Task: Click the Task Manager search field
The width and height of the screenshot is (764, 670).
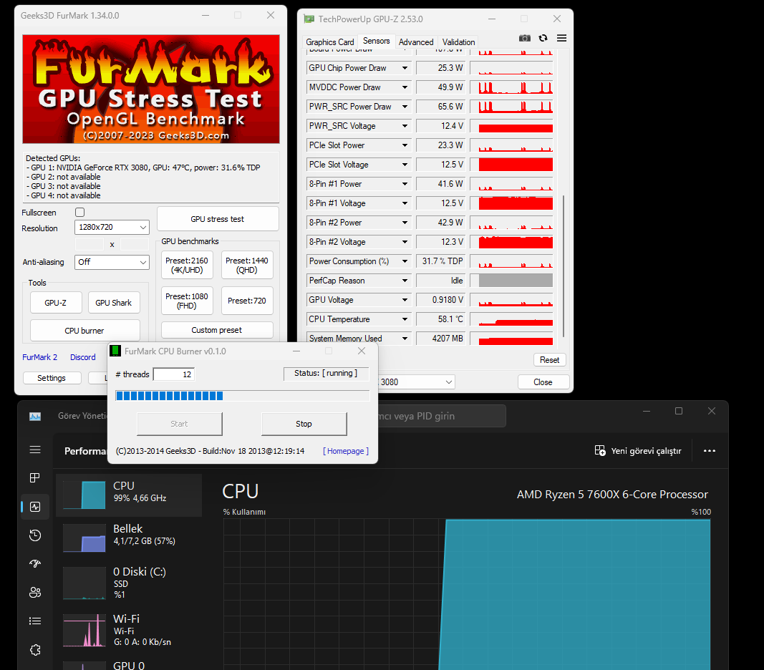Action: (441, 416)
